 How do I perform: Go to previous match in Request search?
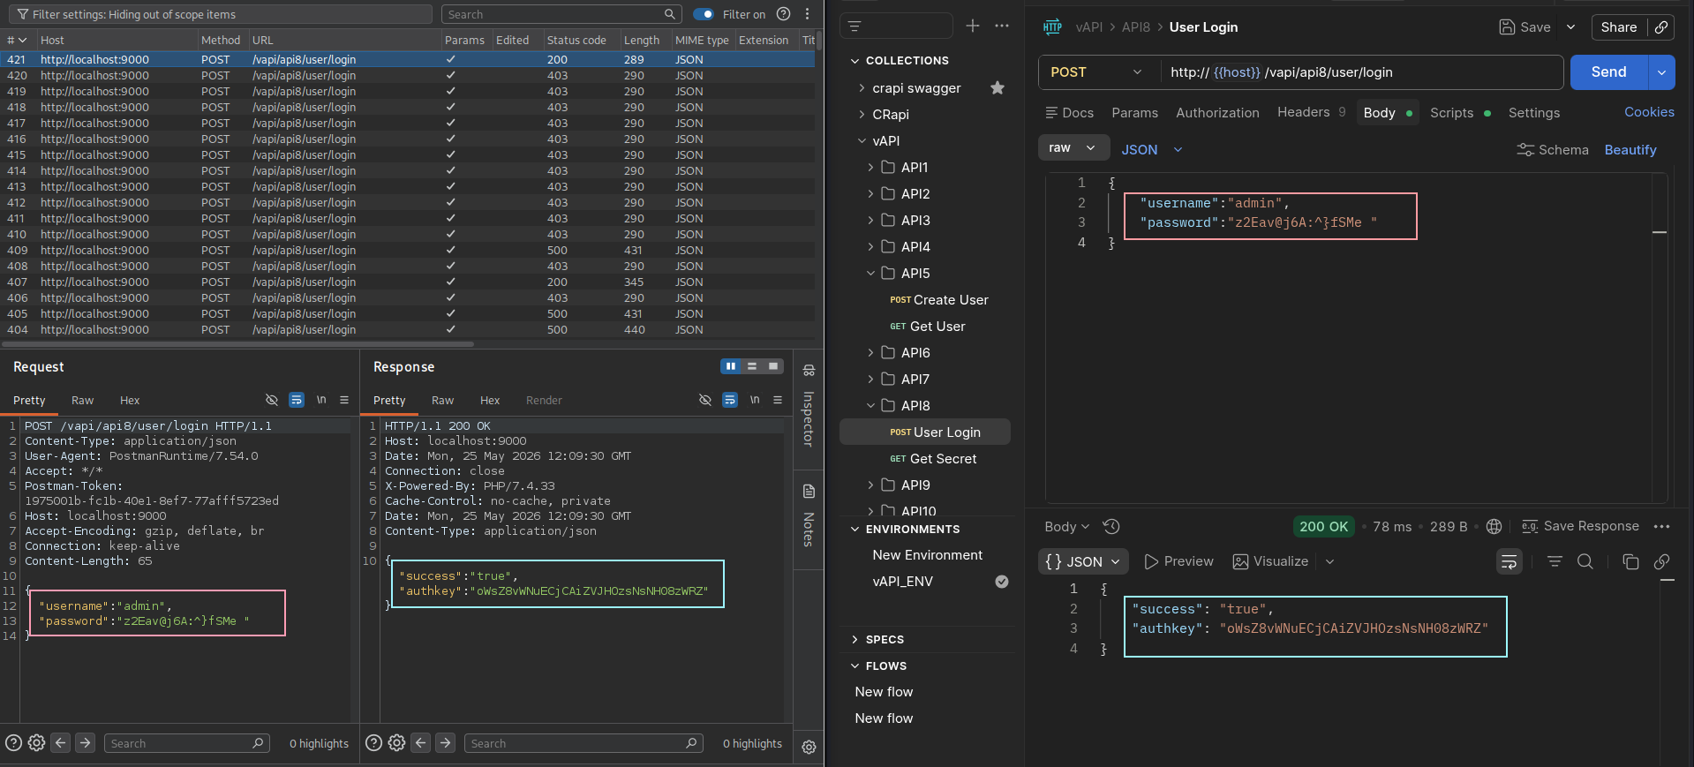[x=60, y=743]
